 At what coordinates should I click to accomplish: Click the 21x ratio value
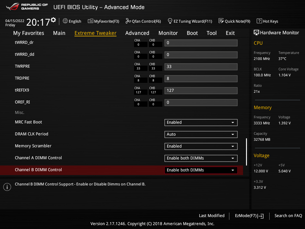257,91
